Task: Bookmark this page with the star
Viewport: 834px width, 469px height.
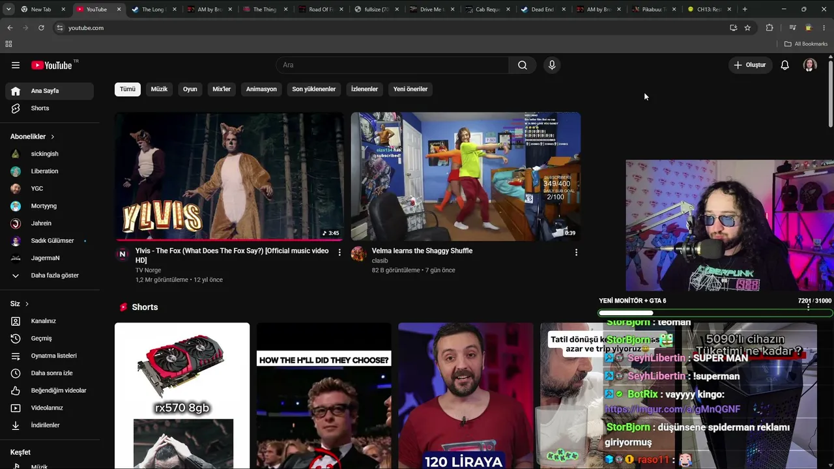Action: 747,28
